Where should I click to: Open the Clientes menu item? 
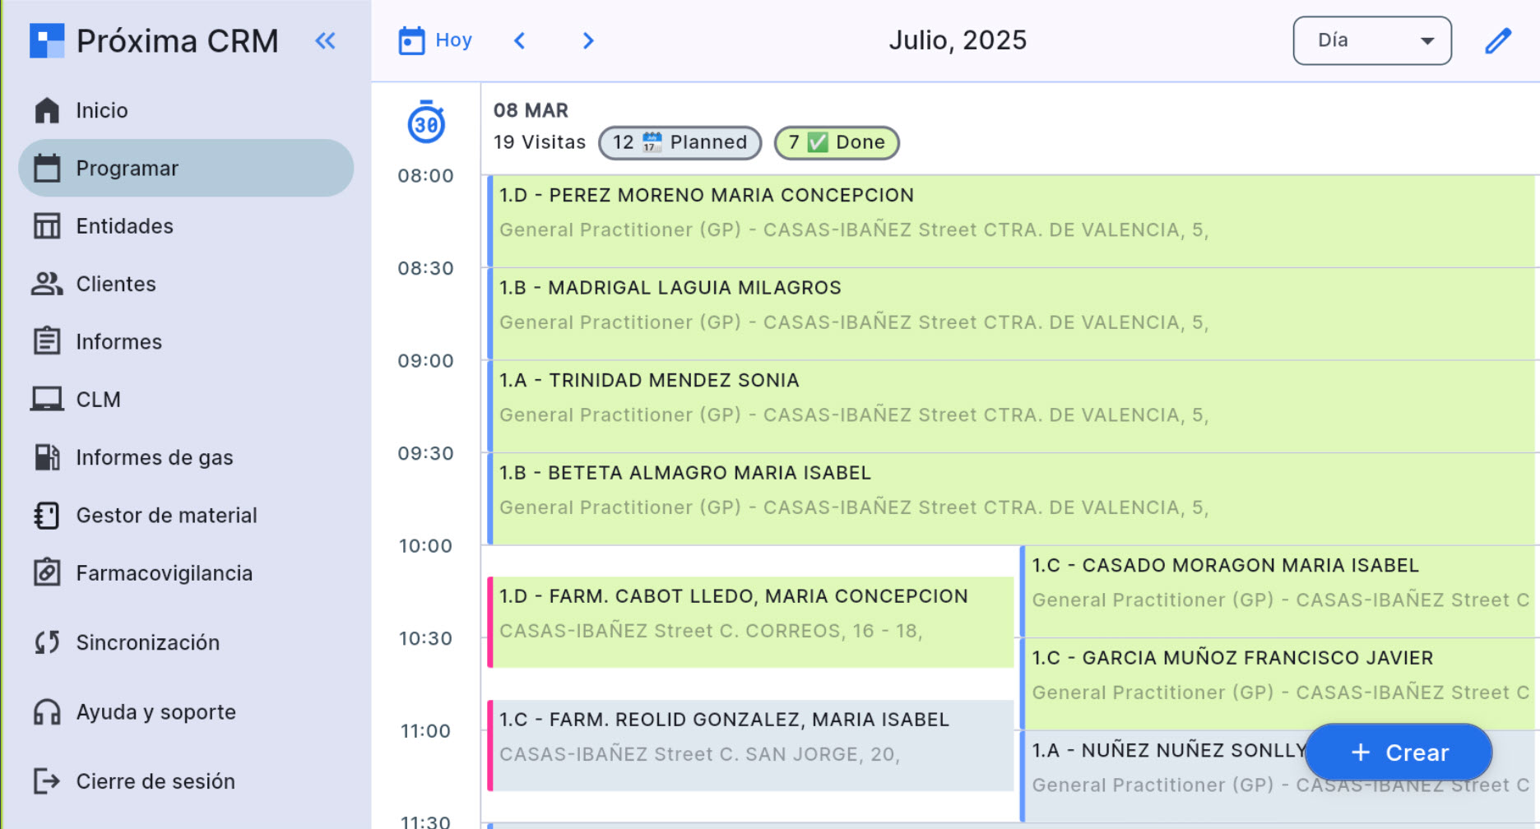(115, 284)
